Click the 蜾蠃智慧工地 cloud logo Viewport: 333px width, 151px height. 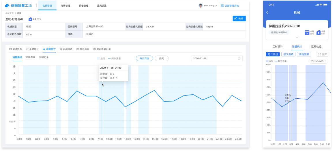click(x=7, y=5)
